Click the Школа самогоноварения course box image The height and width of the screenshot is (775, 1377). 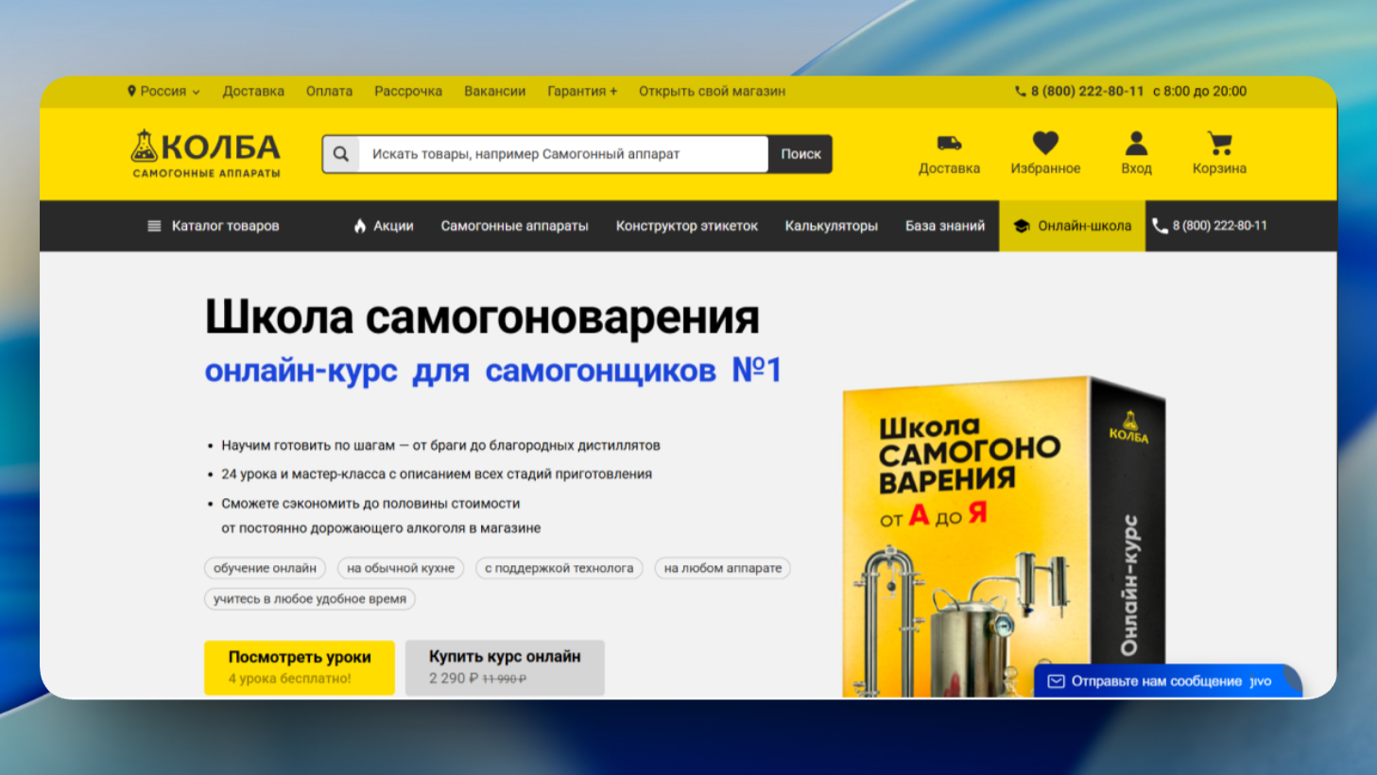coord(1004,537)
